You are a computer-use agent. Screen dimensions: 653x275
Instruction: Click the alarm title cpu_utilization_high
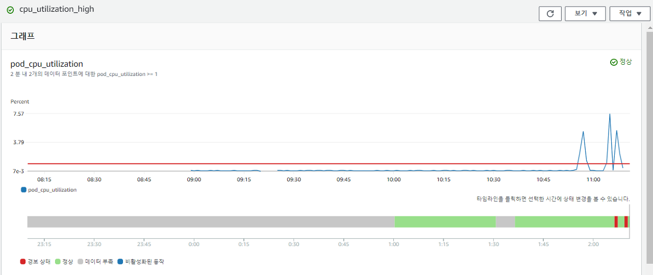57,9
